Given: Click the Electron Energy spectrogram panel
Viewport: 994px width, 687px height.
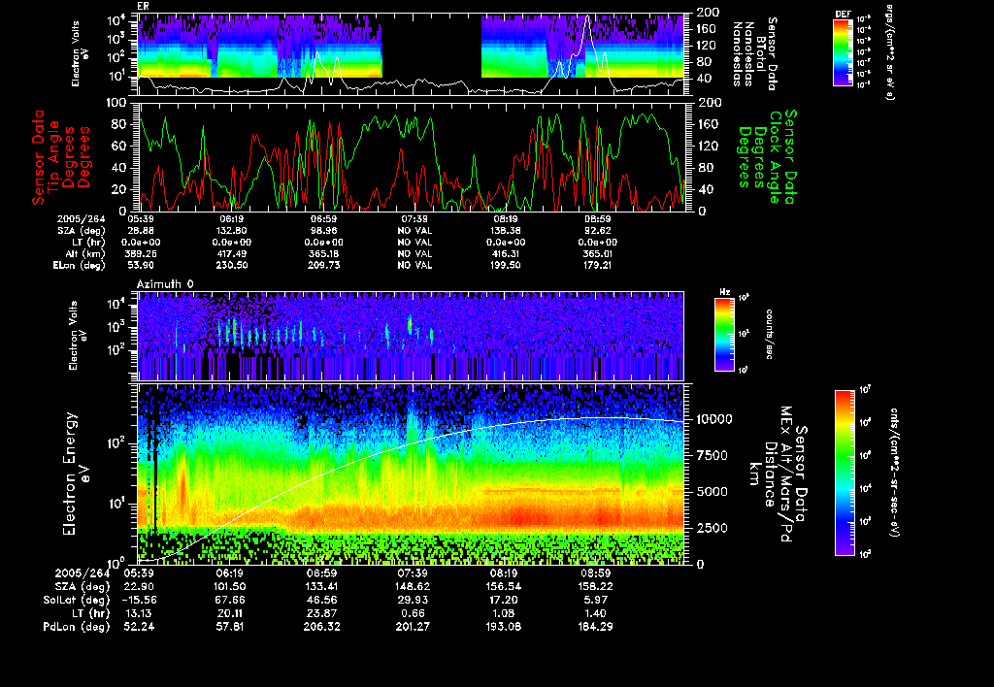Looking at the screenshot, I should (411, 474).
